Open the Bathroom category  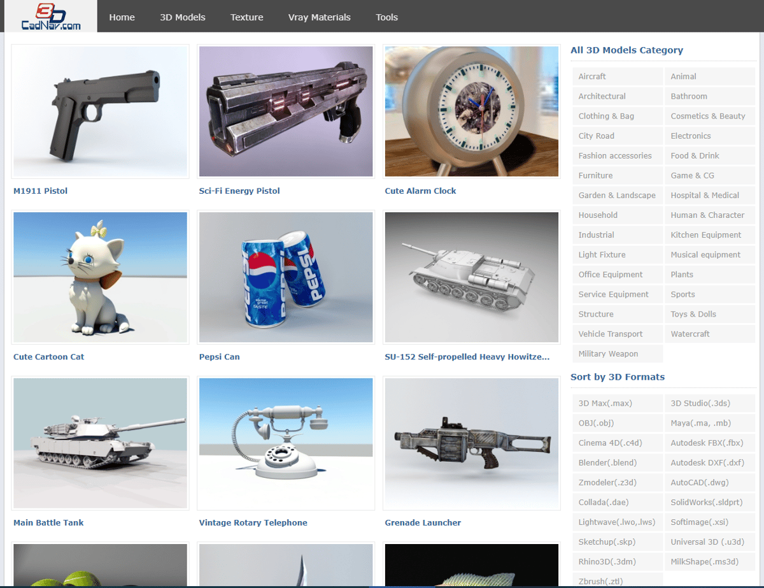[x=710, y=96]
